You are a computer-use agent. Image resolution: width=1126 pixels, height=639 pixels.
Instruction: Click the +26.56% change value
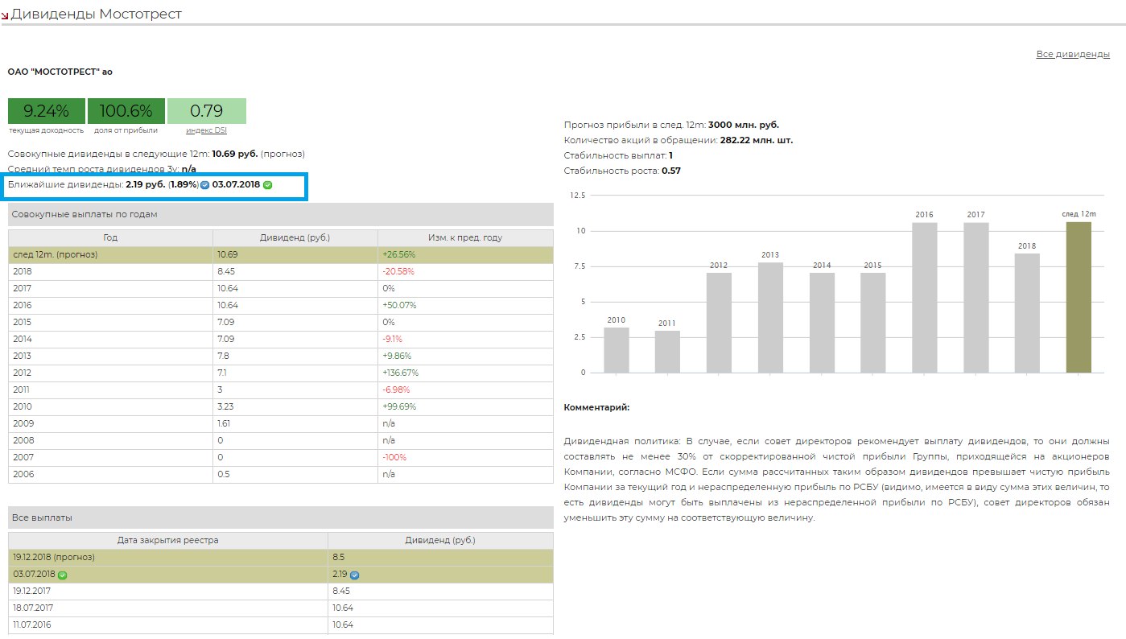399,254
